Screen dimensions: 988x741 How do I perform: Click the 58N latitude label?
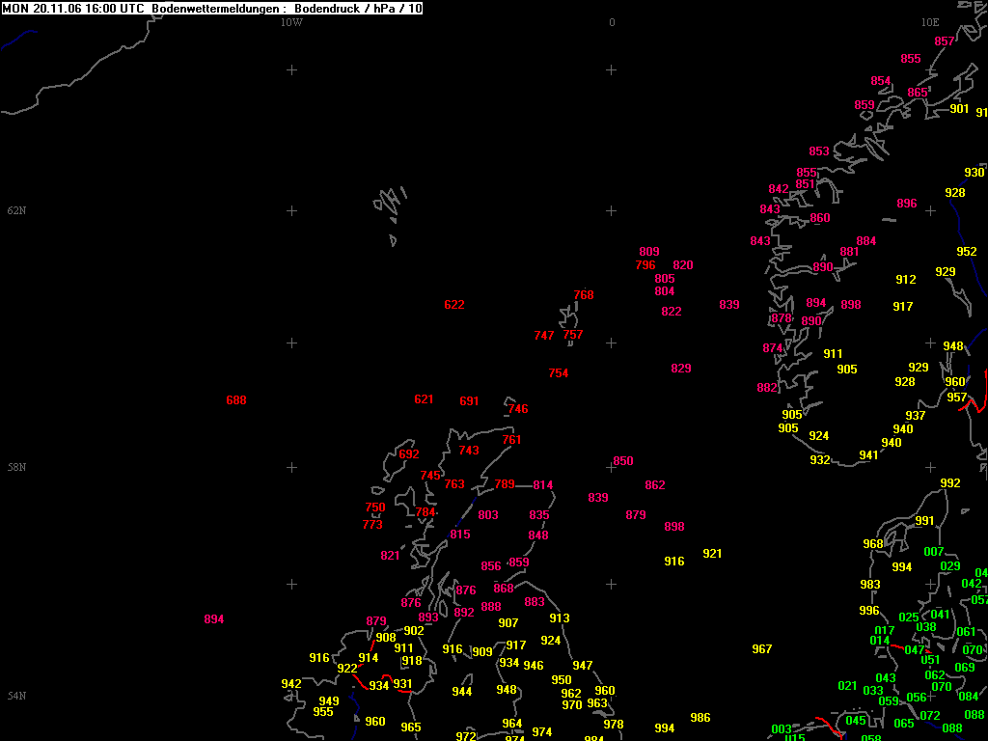coord(16,467)
